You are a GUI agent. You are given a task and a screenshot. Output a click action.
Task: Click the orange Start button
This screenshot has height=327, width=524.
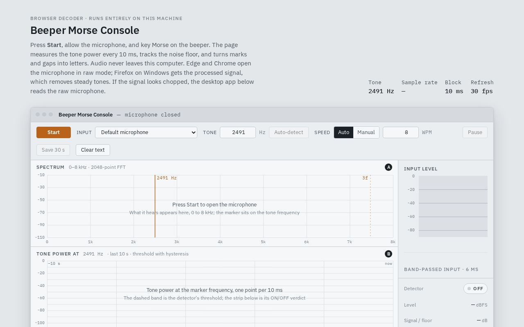pos(54,132)
